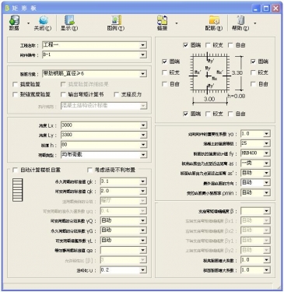The width and height of the screenshot is (284, 292).
Task: Click the 关闭 toolbar icon
Action: coord(44,20)
